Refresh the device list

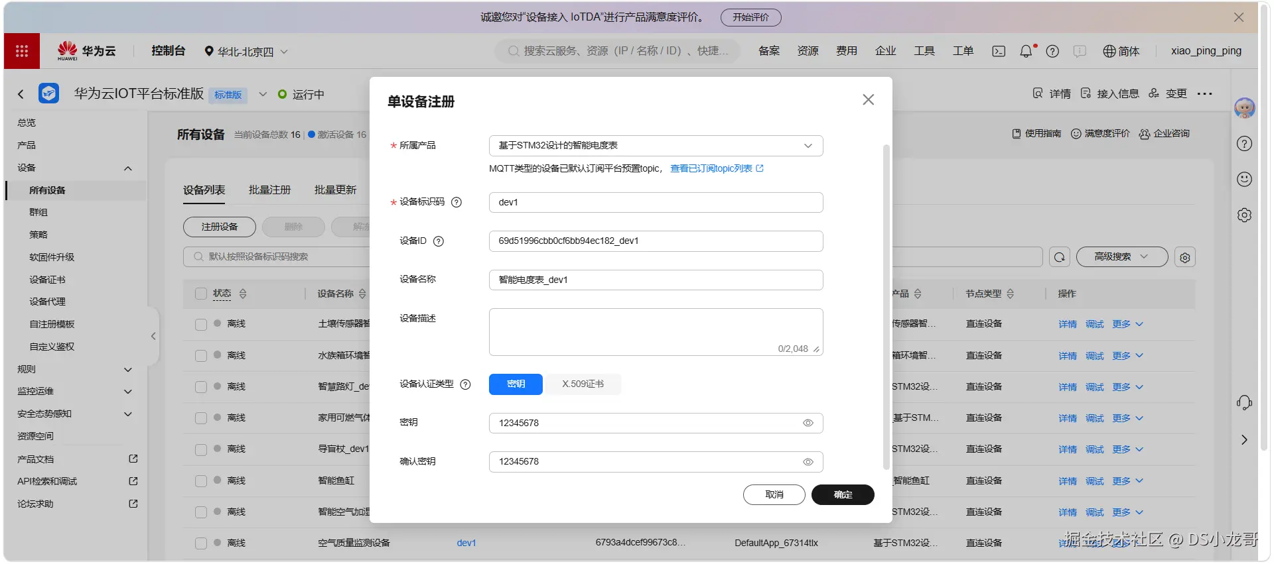(x=1060, y=257)
